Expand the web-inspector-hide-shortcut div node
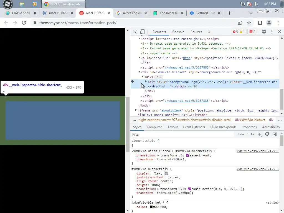This screenshot has width=284, height=213. pos(146,82)
